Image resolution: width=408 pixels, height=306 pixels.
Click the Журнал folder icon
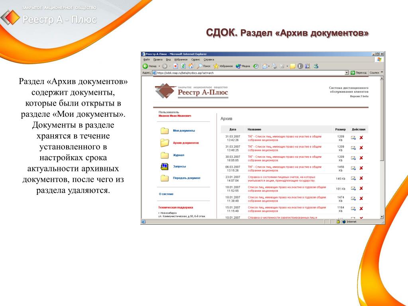point(165,155)
